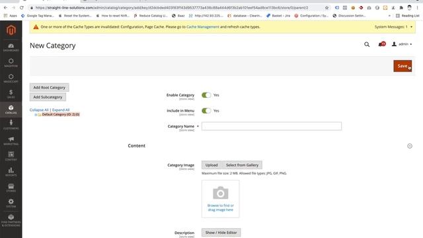
Task: Click the Magento logo in sidebar
Action: click(x=11, y=30)
